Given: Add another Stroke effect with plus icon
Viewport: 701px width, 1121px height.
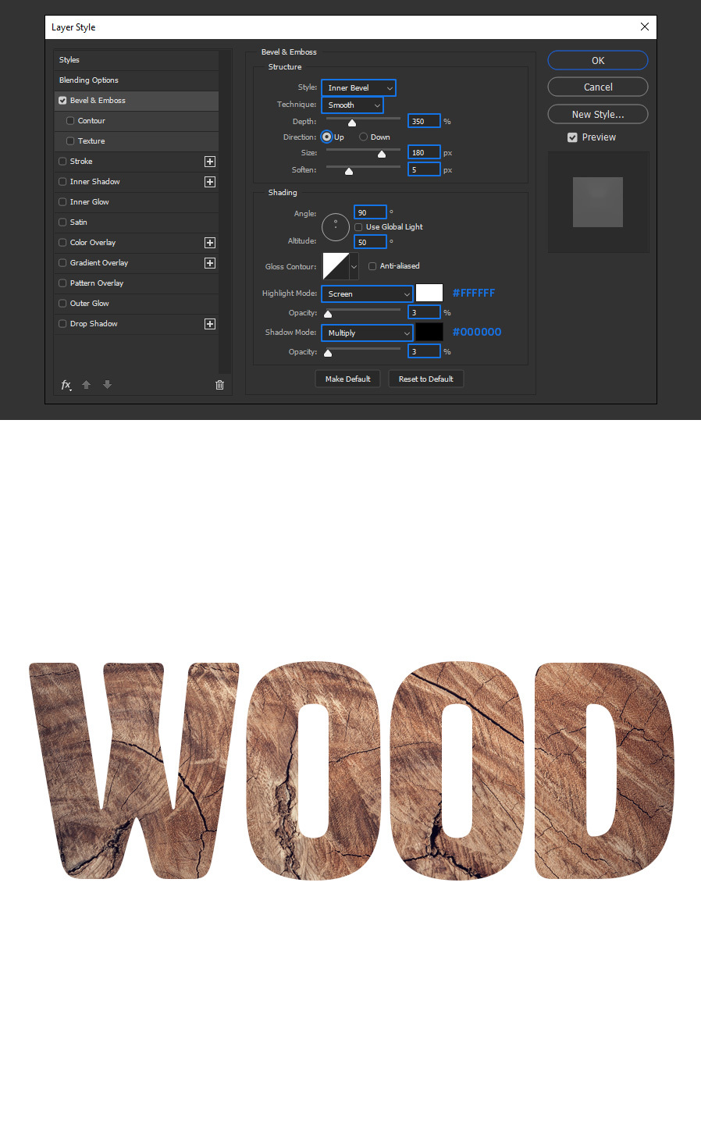Looking at the screenshot, I should pyautogui.click(x=210, y=162).
